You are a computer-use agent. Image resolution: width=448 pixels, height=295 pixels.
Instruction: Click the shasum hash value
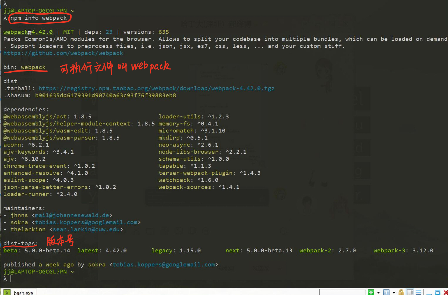(106, 95)
